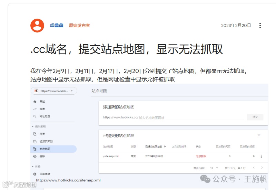Click the 网页 pages icon

(x=35, y=134)
